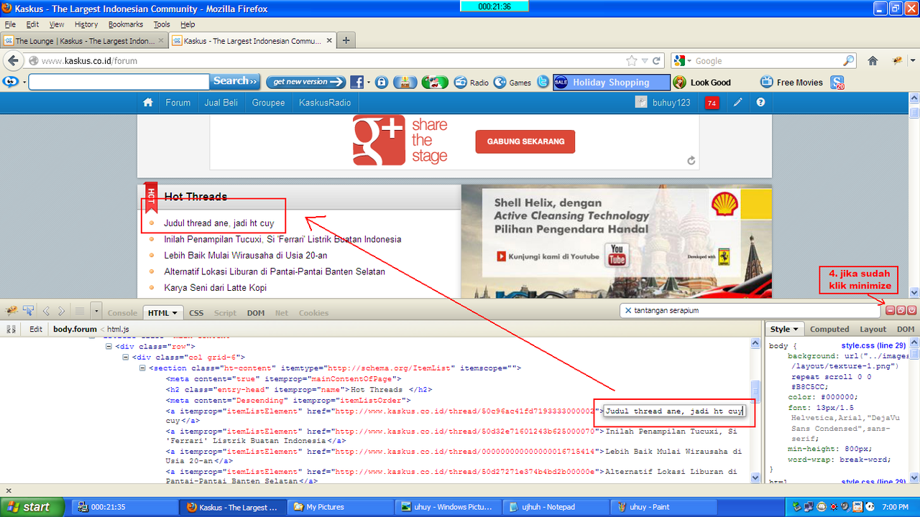The image size is (920, 517).
Task: Switch to Firebug CSS tab
Action: [196, 313]
